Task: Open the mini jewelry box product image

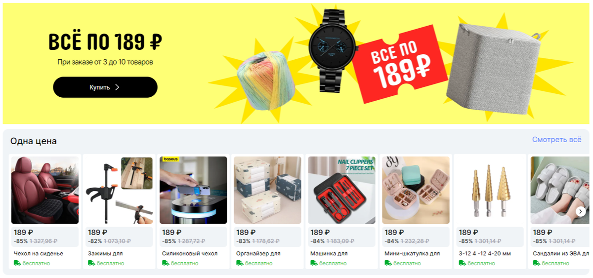Action: (x=416, y=190)
